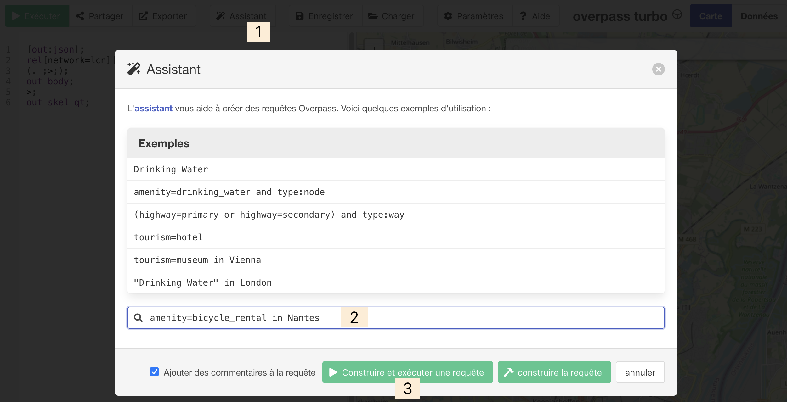Viewport: 787px width, 402px height.
Task: Click the open folder icon near Charger
Action: pos(373,16)
